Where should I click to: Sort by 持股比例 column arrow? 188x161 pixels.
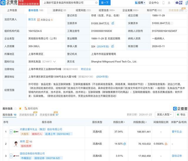pyautogui.click(x=125, y=122)
